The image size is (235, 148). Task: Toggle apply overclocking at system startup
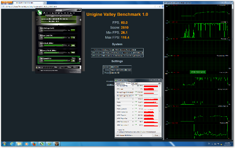click(38, 70)
